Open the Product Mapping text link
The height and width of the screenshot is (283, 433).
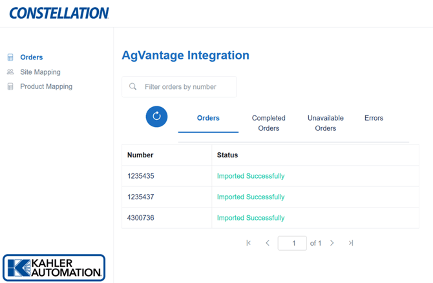(x=46, y=86)
